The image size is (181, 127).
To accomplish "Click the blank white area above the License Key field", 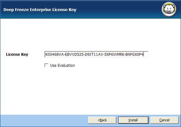I will point(90,35).
